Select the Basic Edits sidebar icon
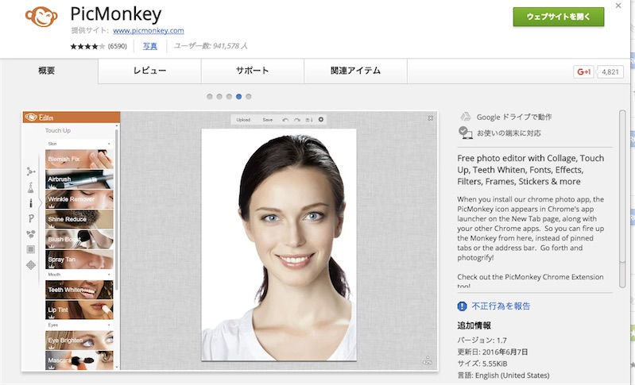 (x=31, y=171)
